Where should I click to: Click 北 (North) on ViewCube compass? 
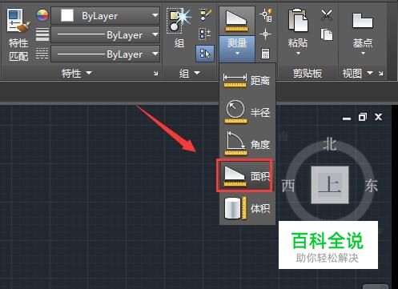coord(330,145)
